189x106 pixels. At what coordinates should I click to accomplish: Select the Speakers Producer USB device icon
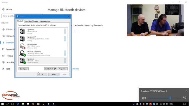click(22, 32)
